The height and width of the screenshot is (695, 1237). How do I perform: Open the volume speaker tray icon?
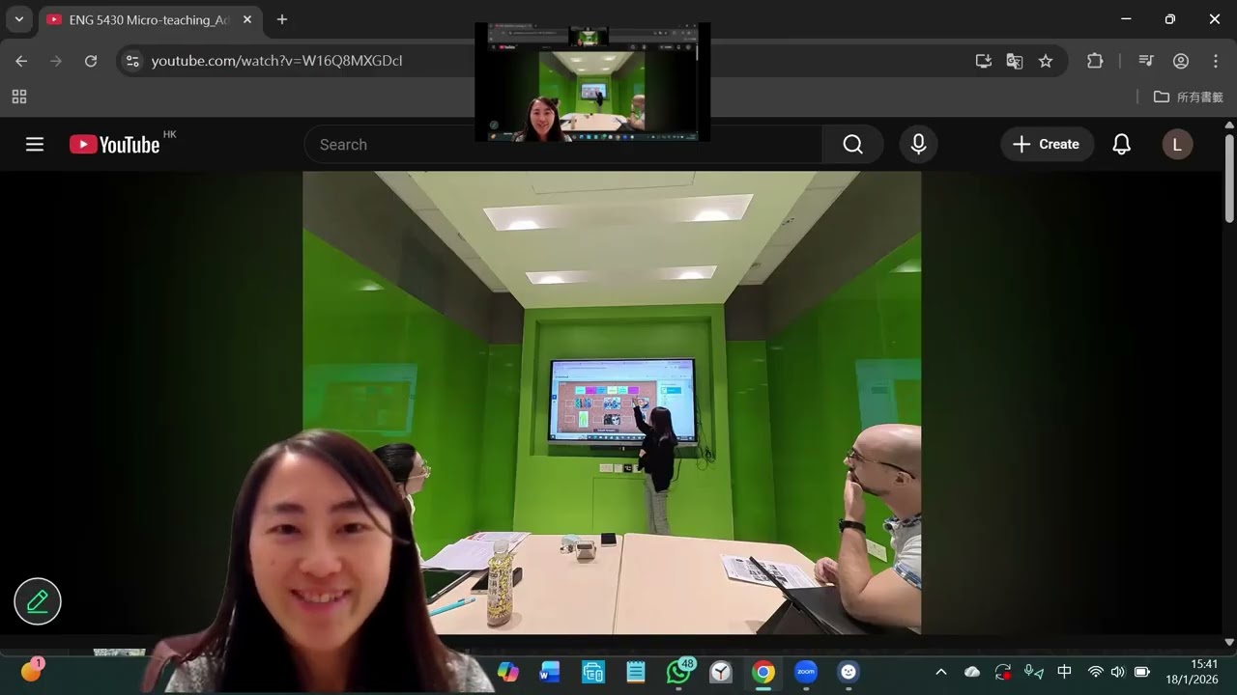pyautogui.click(x=1118, y=672)
